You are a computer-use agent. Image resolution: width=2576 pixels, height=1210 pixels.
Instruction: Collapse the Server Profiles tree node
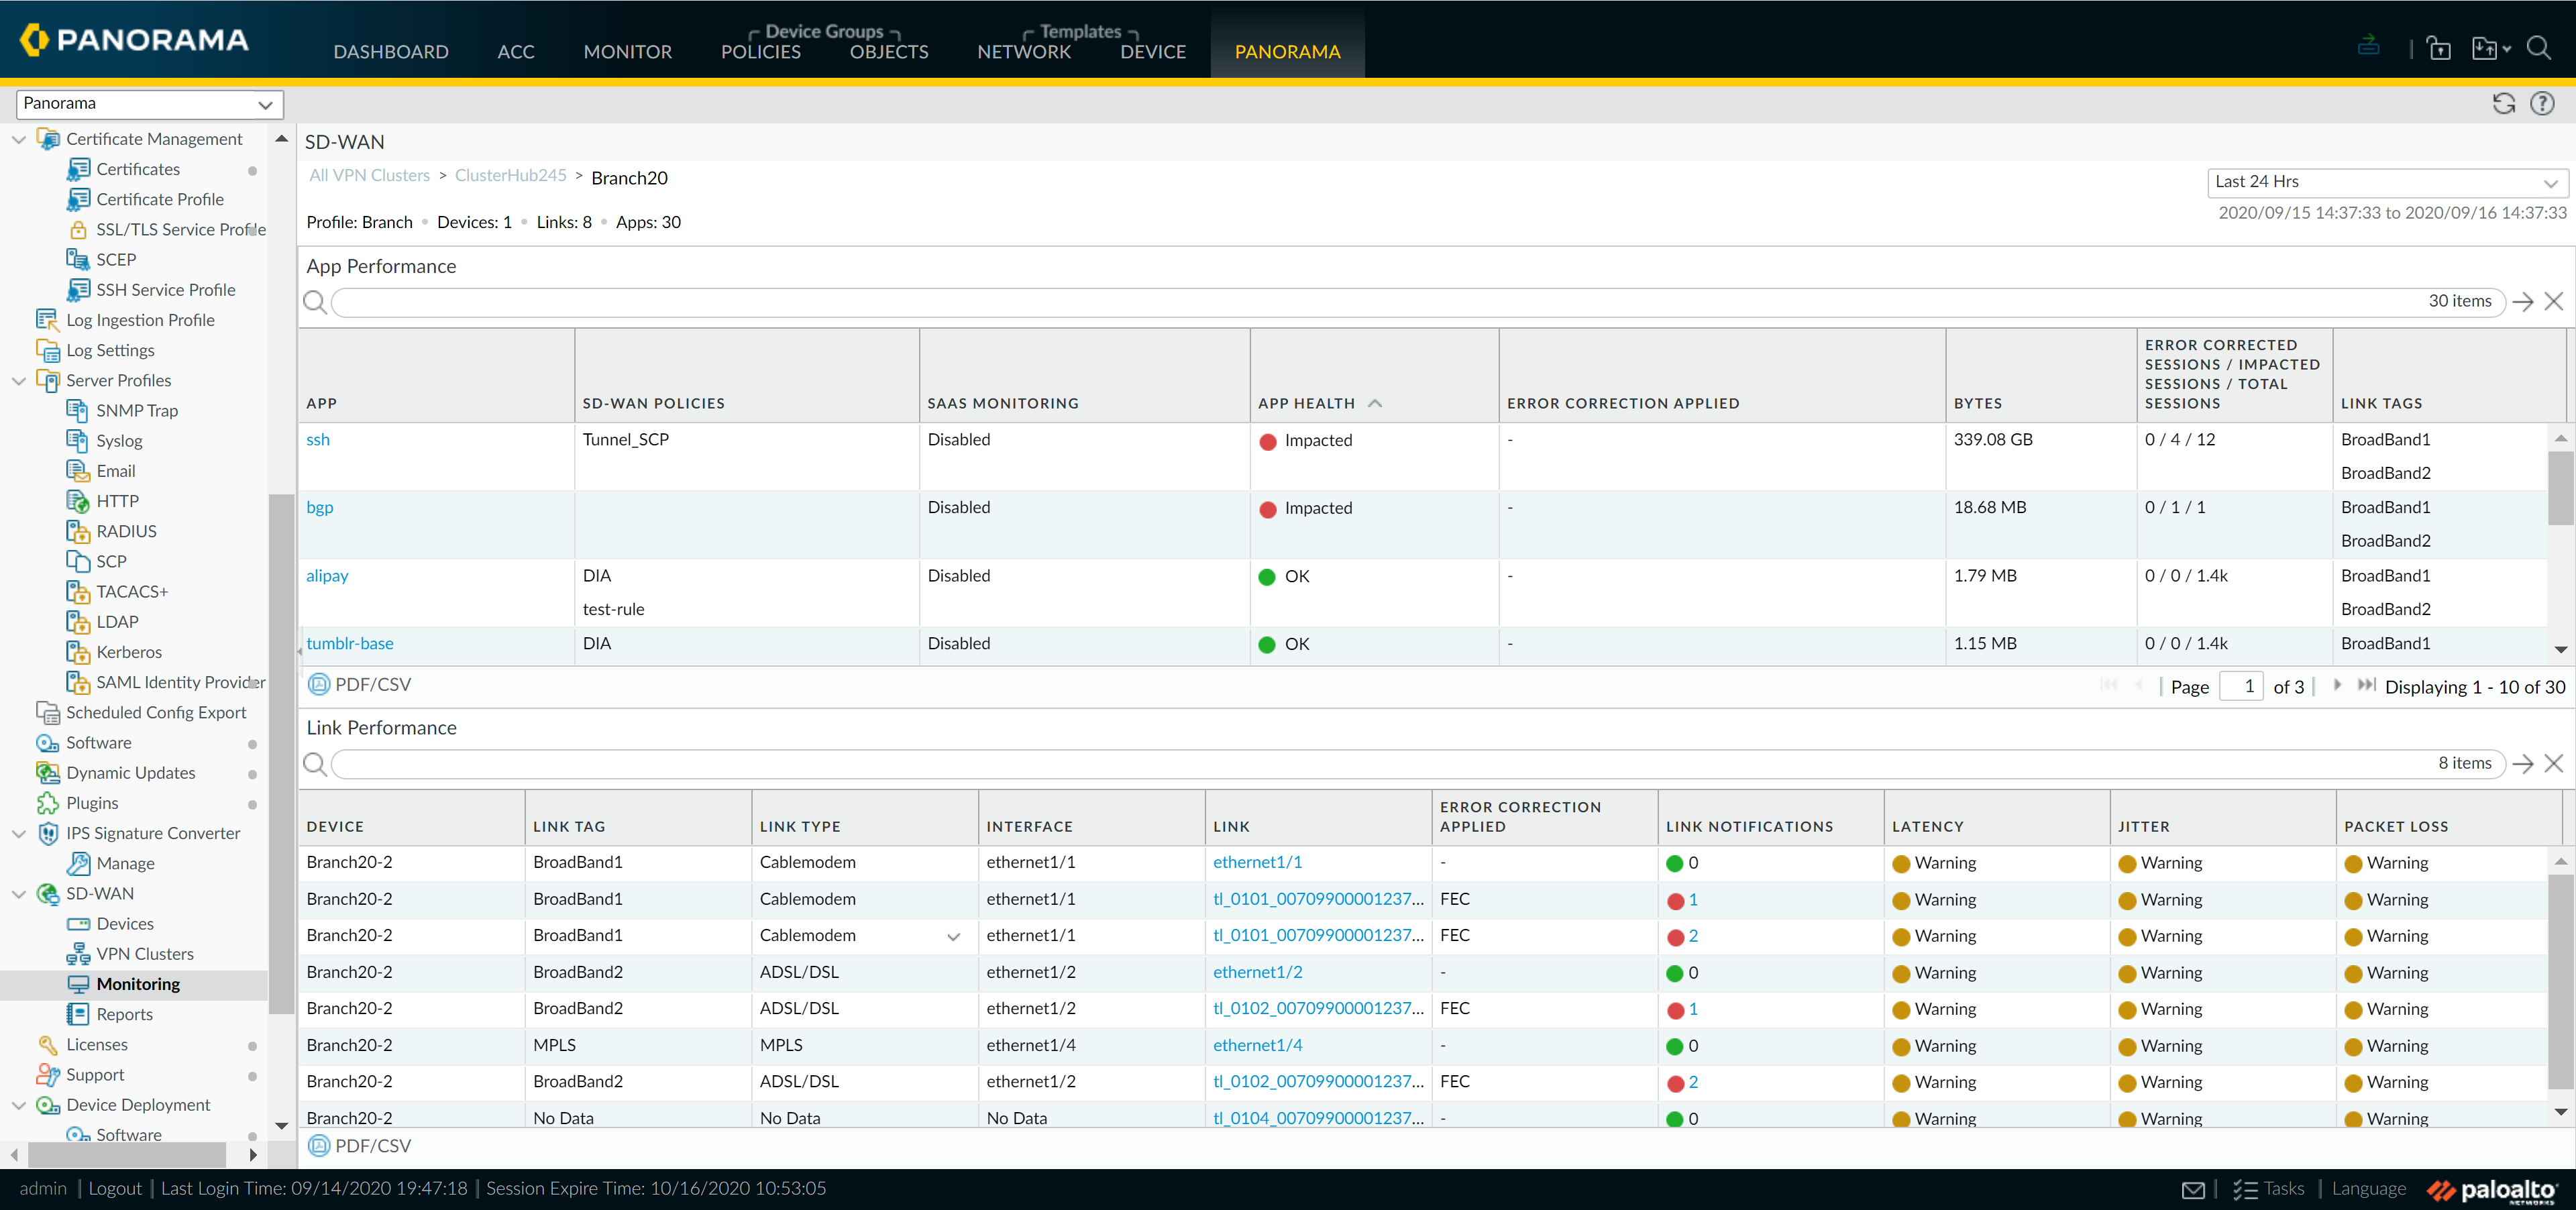18,381
